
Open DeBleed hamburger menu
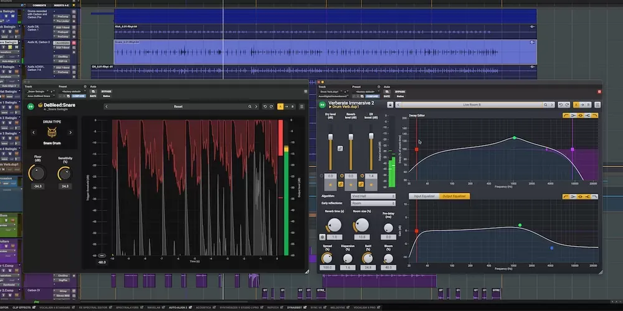pyautogui.click(x=302, y=106)
